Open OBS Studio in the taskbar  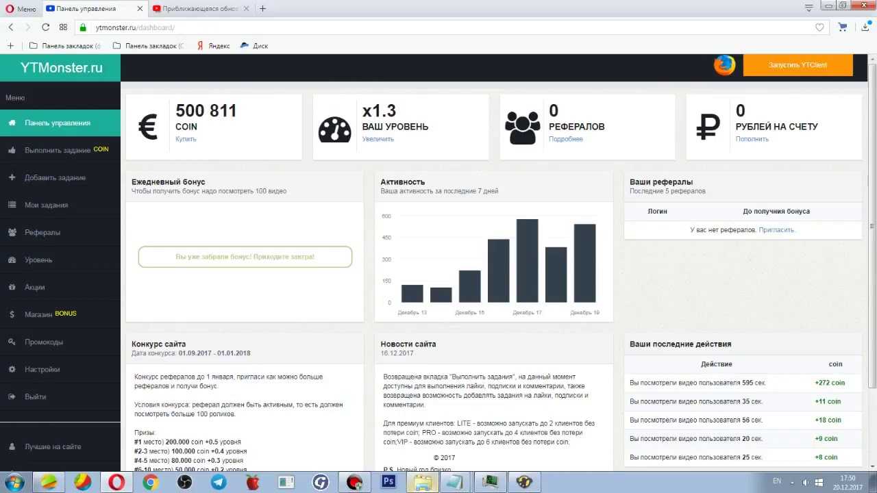pyautogui.click(x=185, y=482)
